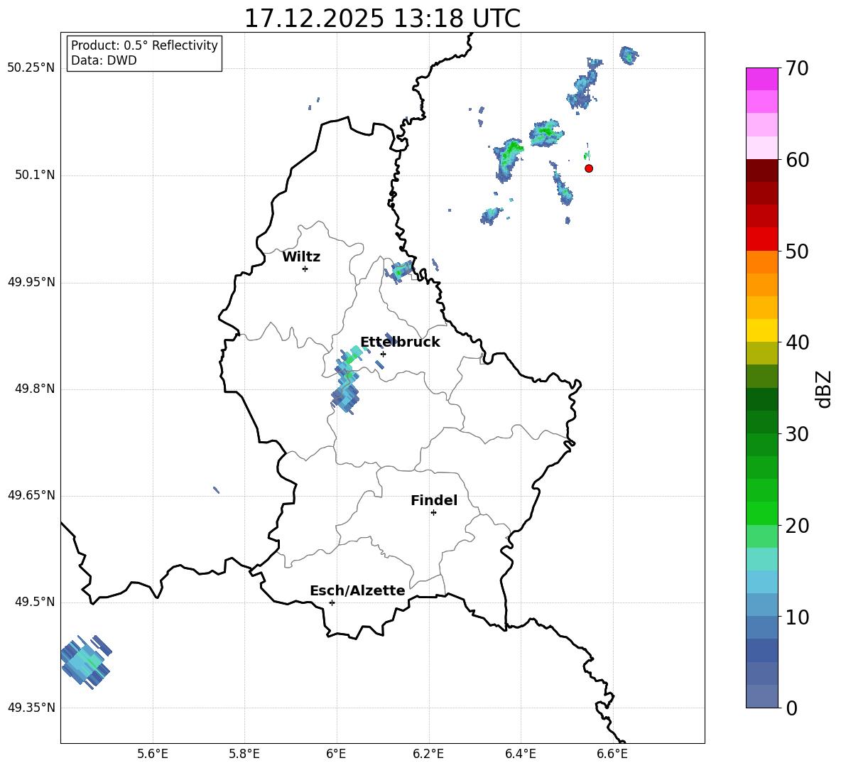Click the Esch/Alzette cross marker
The height and width of the screenshot is (768, 841).
[332, 602]
